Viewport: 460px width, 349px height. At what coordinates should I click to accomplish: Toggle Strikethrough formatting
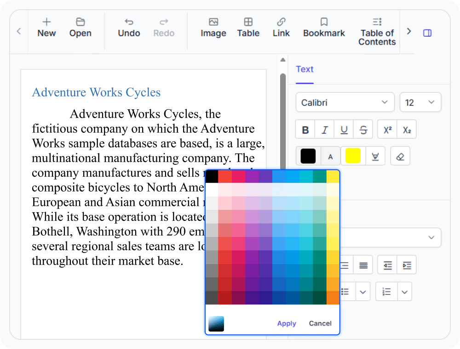point(363,129)
